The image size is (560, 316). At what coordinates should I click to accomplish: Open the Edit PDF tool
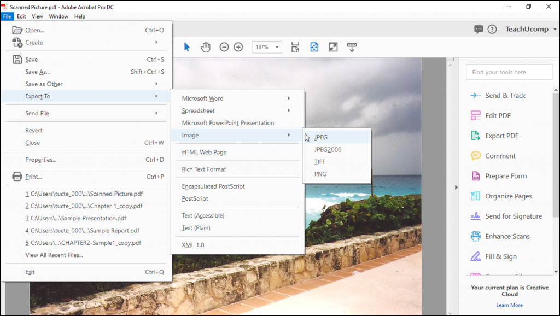point(497,115)
